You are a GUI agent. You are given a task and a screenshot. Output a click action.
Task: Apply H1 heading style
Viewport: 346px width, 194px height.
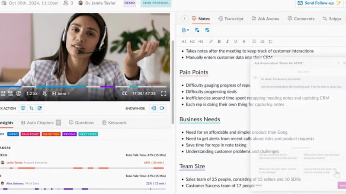[x=184, y=41]
